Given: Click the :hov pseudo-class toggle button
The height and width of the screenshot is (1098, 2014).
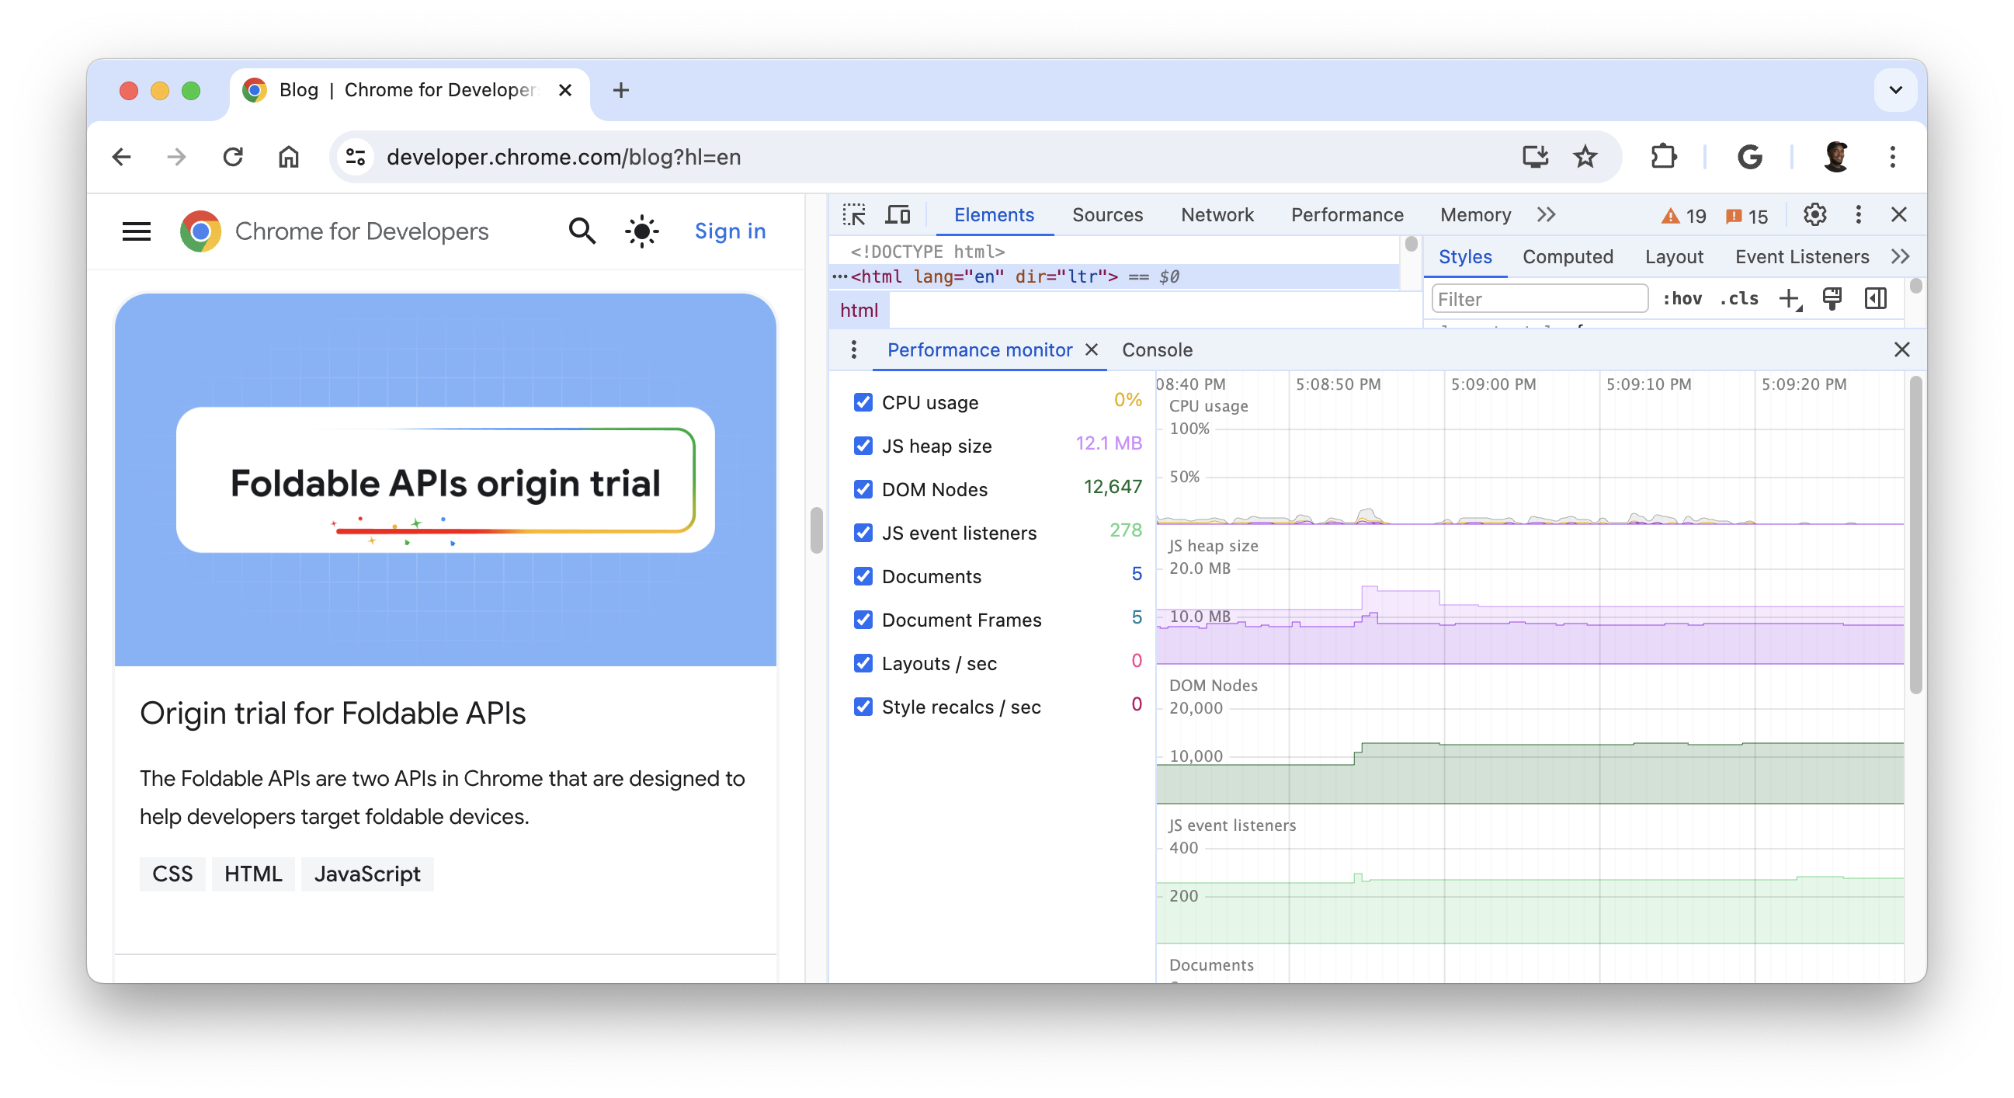Looking at the screenshot, I should [x=1682, y=297].
